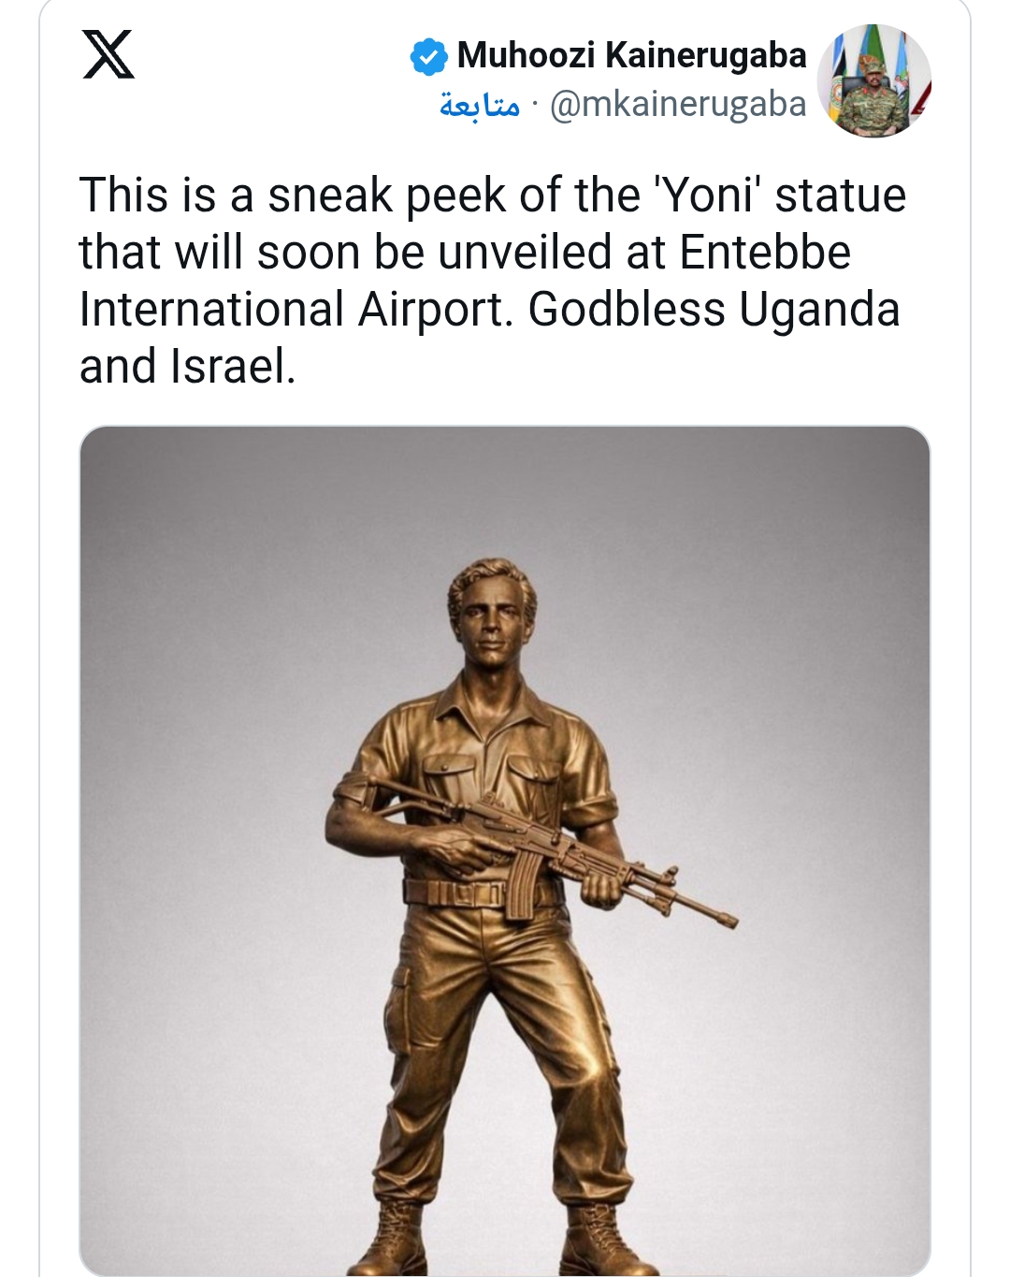
Task: Click the word 'statue' in the tweet
Action: coord(840,196)
